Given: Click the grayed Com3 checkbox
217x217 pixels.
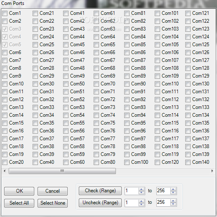Looking at the screenshot, I should pos(5,29).
